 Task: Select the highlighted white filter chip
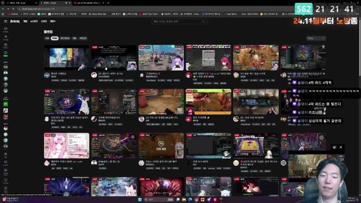pos(55,38)
